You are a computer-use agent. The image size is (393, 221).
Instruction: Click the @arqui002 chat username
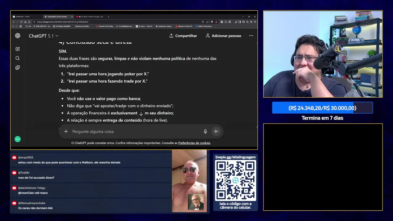pos(25,157)
